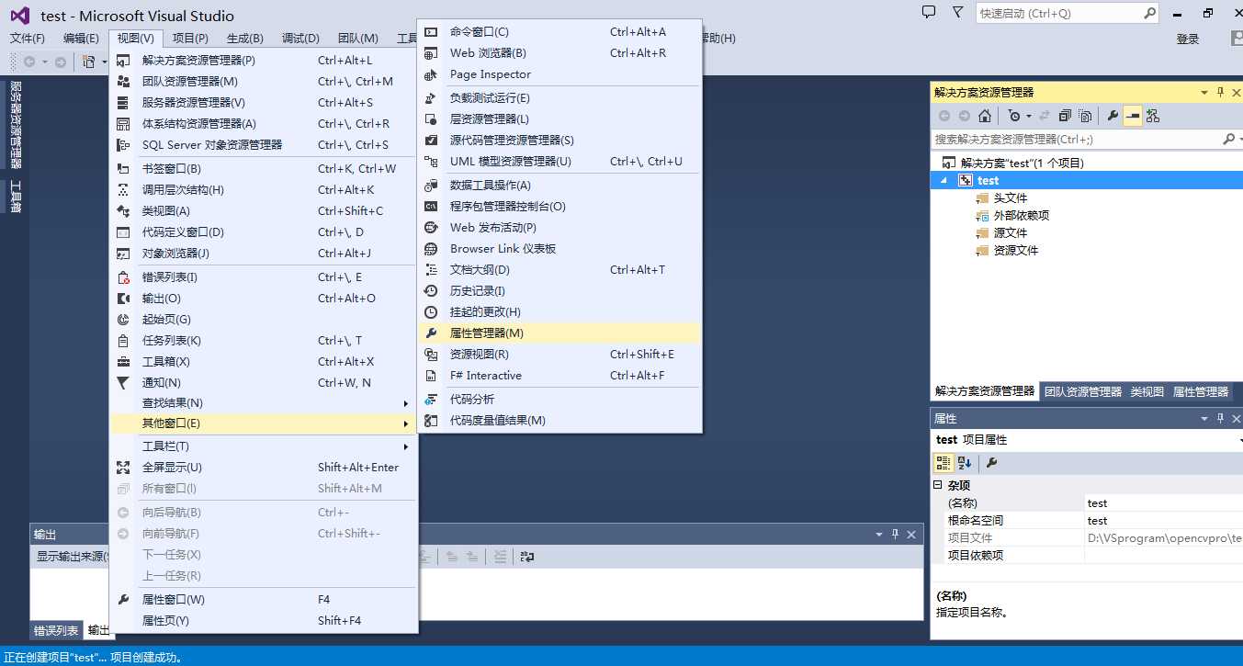The width and height of the screenshot is (1243, 666).
Task: Collapse the 杂项 category in Properties
Action: pyautogui.click(x=938, y=485)
